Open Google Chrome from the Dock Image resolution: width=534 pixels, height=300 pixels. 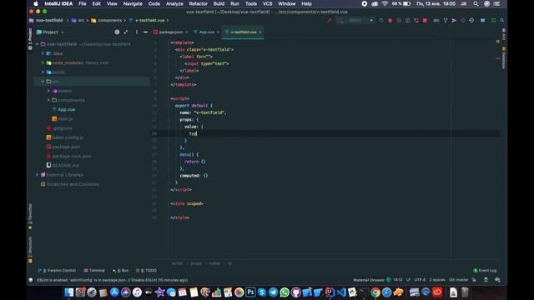[x=375, y=292]
